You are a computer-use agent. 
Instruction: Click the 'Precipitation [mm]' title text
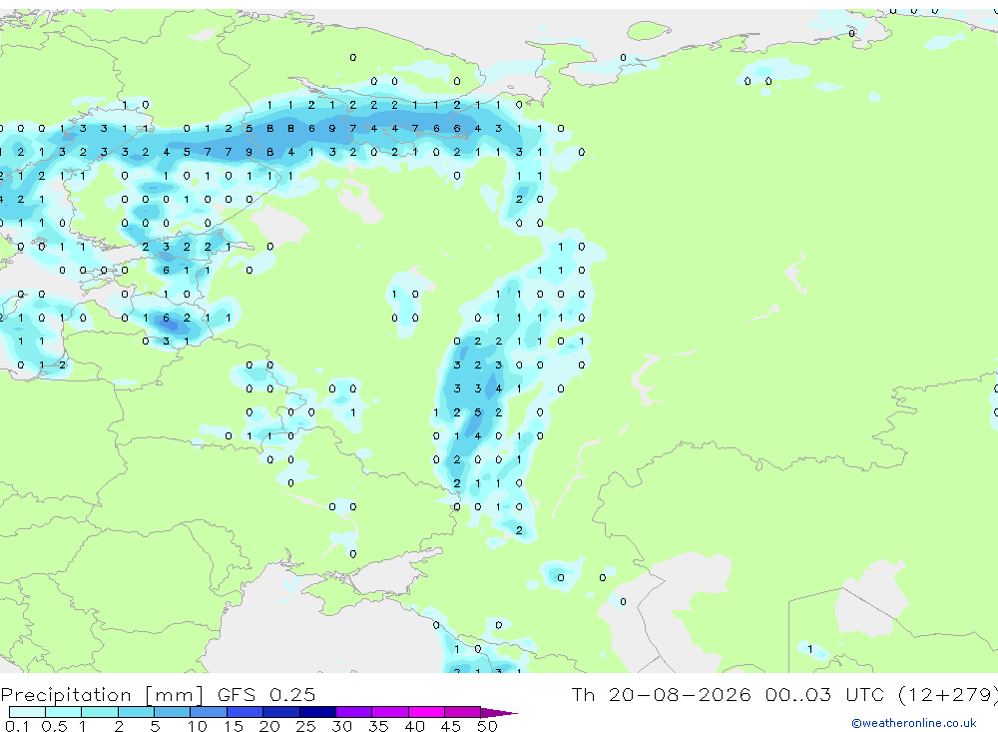(x=102, y=695)
